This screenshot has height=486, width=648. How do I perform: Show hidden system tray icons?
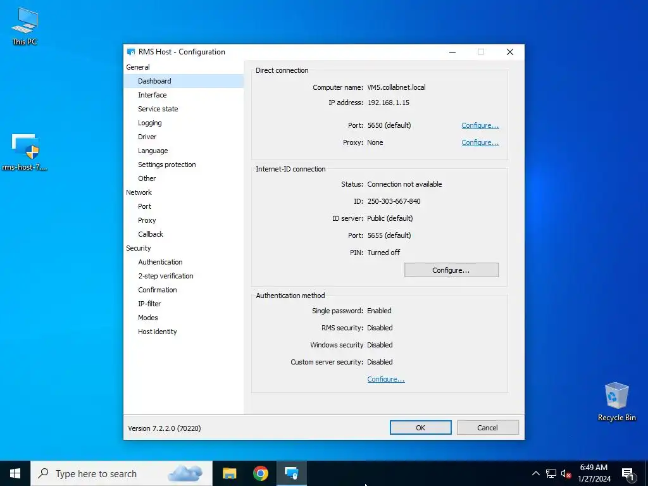pos(535,473)
